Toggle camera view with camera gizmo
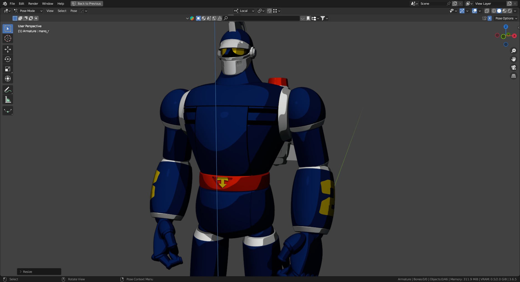This screenshot has width=520, height=282. [x=514, y=67]
